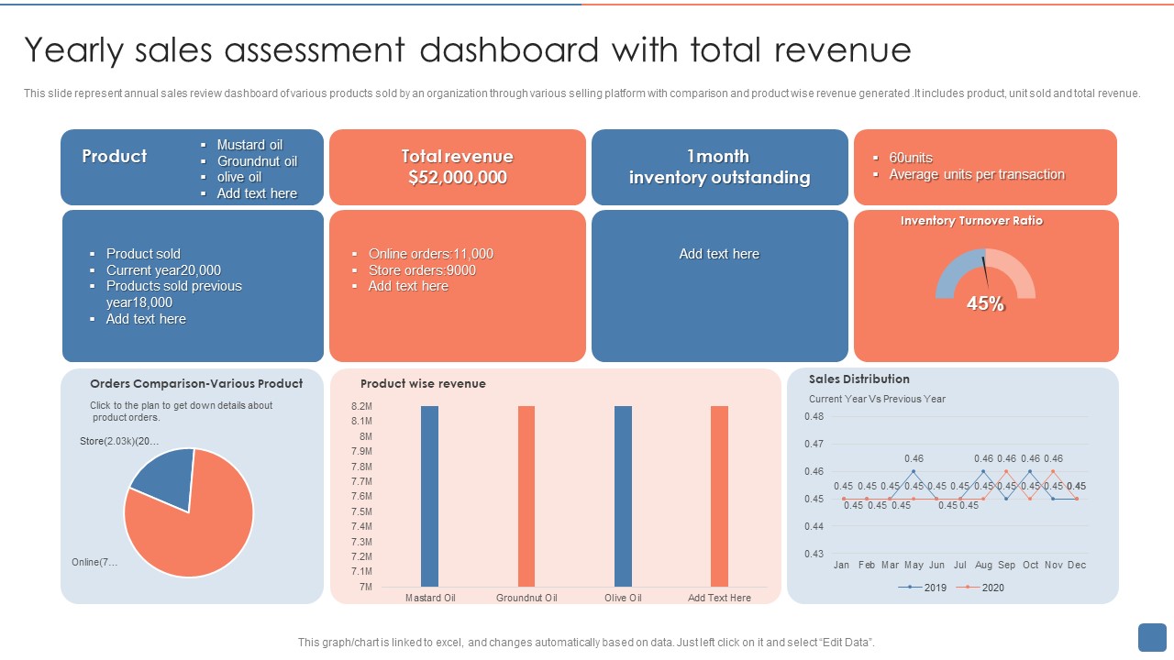Click the '45%' gauge value
1174x660 pixels.
[985, 303]
